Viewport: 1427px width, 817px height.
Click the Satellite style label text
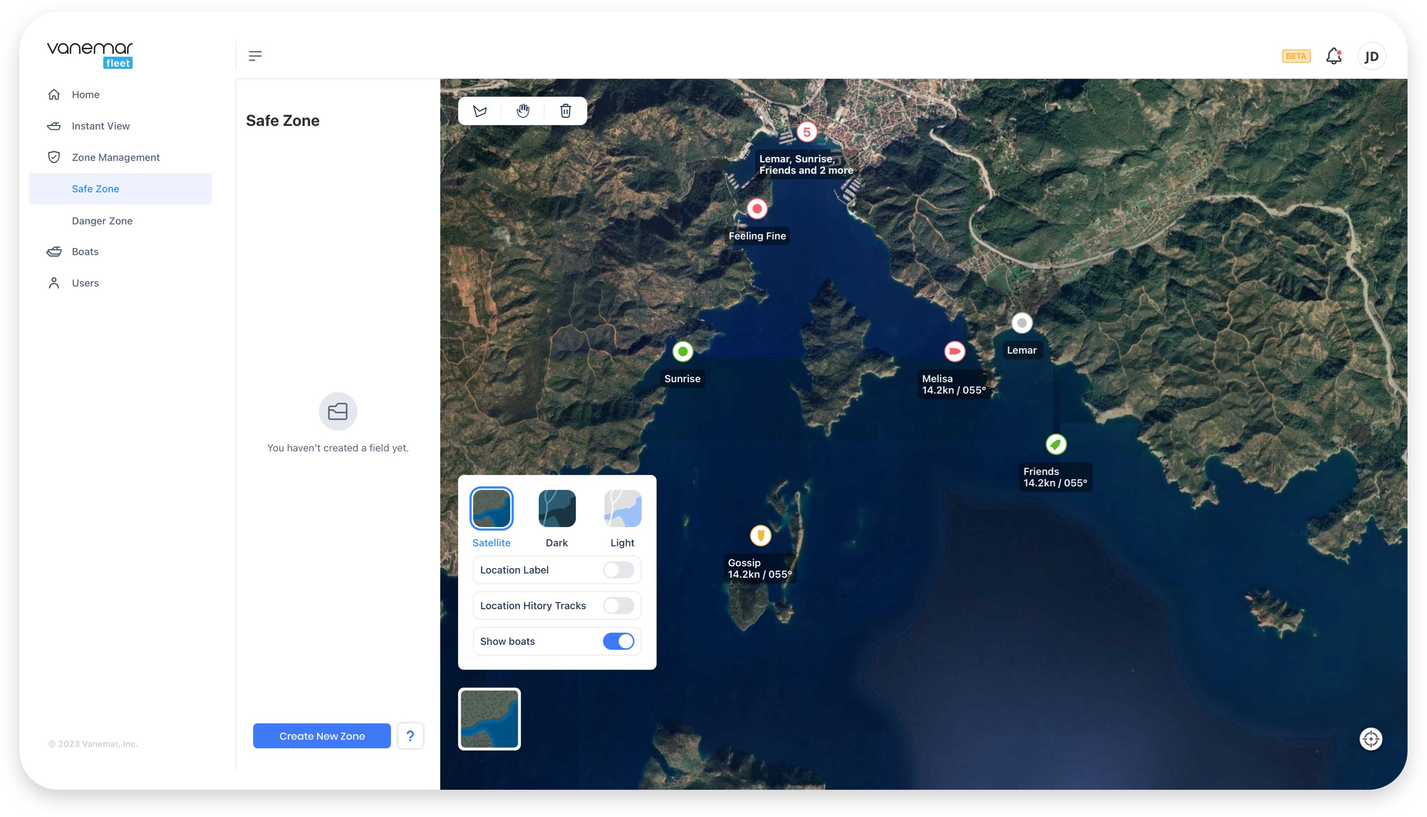point(491,543)
